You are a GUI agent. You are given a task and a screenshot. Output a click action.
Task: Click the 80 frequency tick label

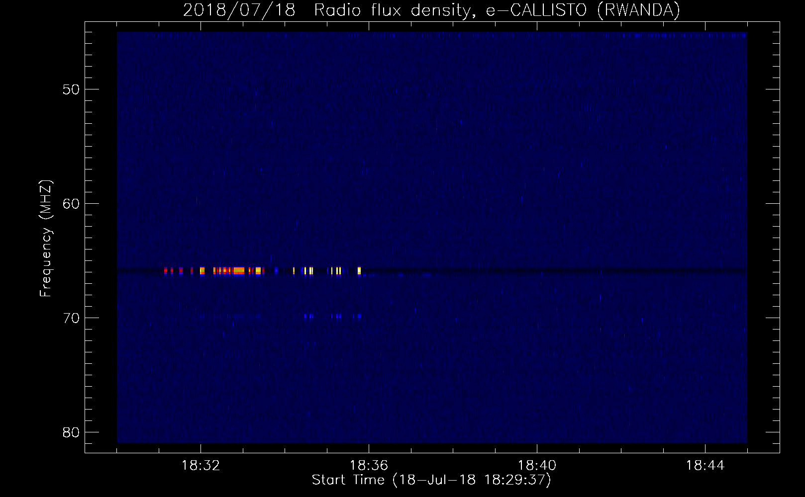click(71, 432)
